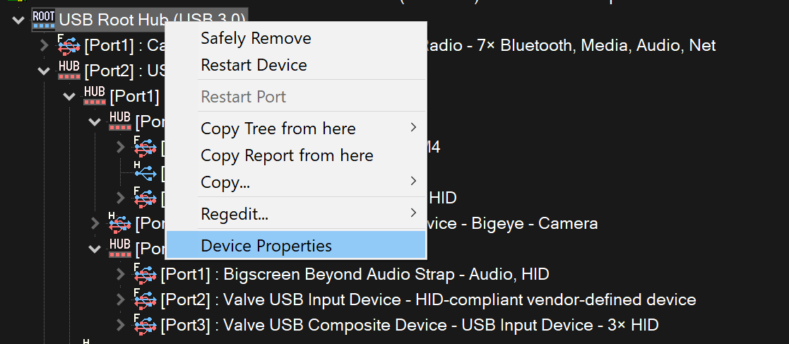Select the Bigscreen Beyond Audio Strap tree entry
Viewport: 789px width, 344px height.
point(355,274)
